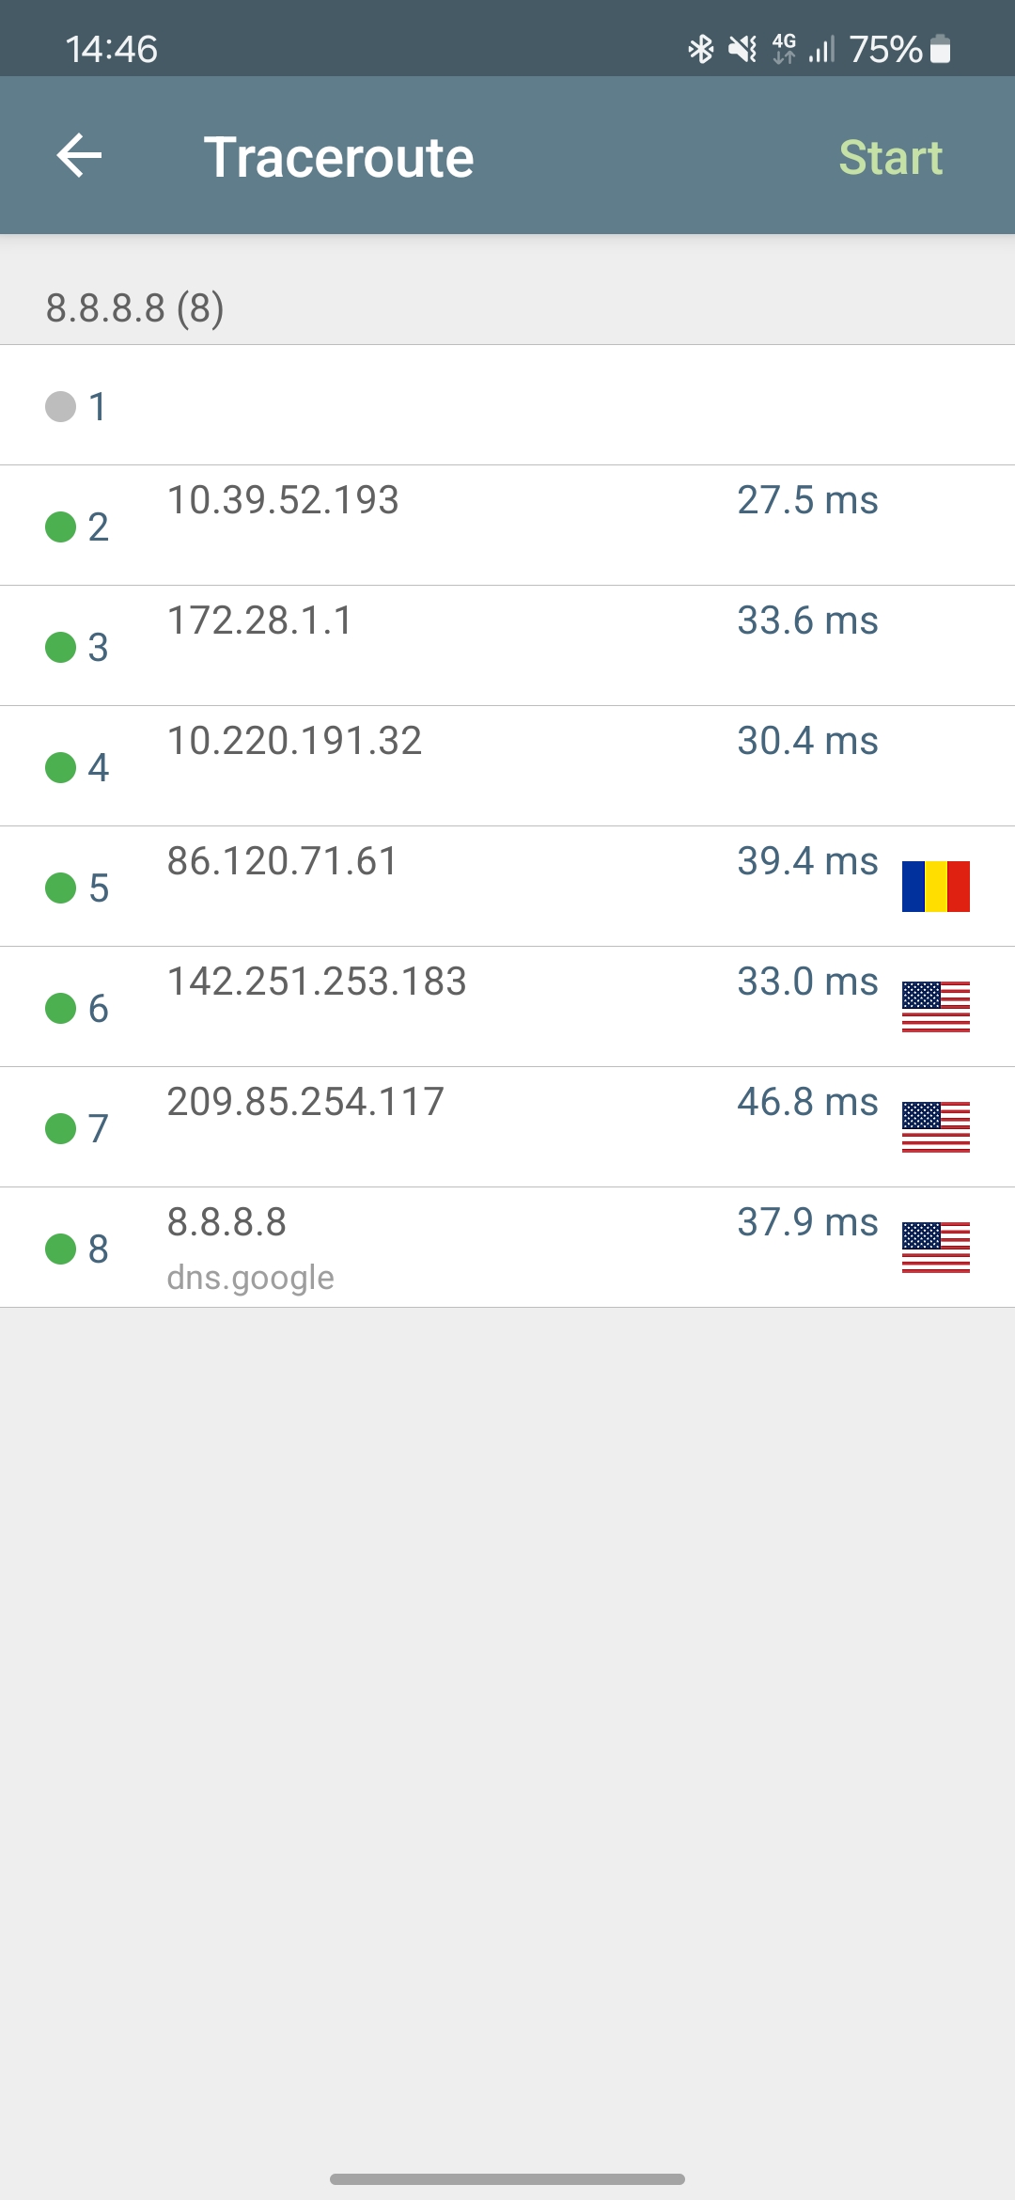Tap the Bluetooth icon in status bar

[700, 49]
